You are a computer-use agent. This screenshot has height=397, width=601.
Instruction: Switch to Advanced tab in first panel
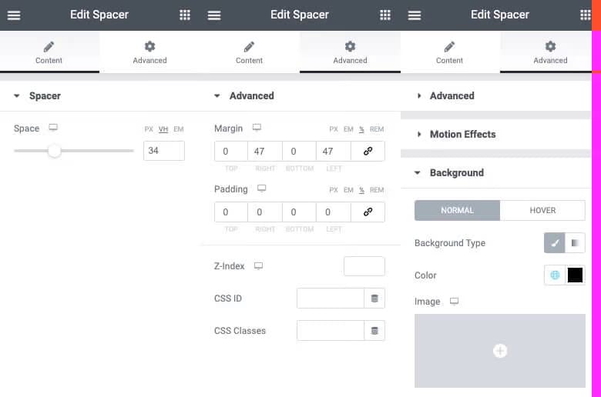(149, 52)
